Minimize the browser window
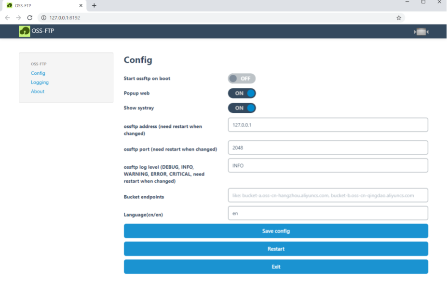The image size is (448, 296). [407, 2]
